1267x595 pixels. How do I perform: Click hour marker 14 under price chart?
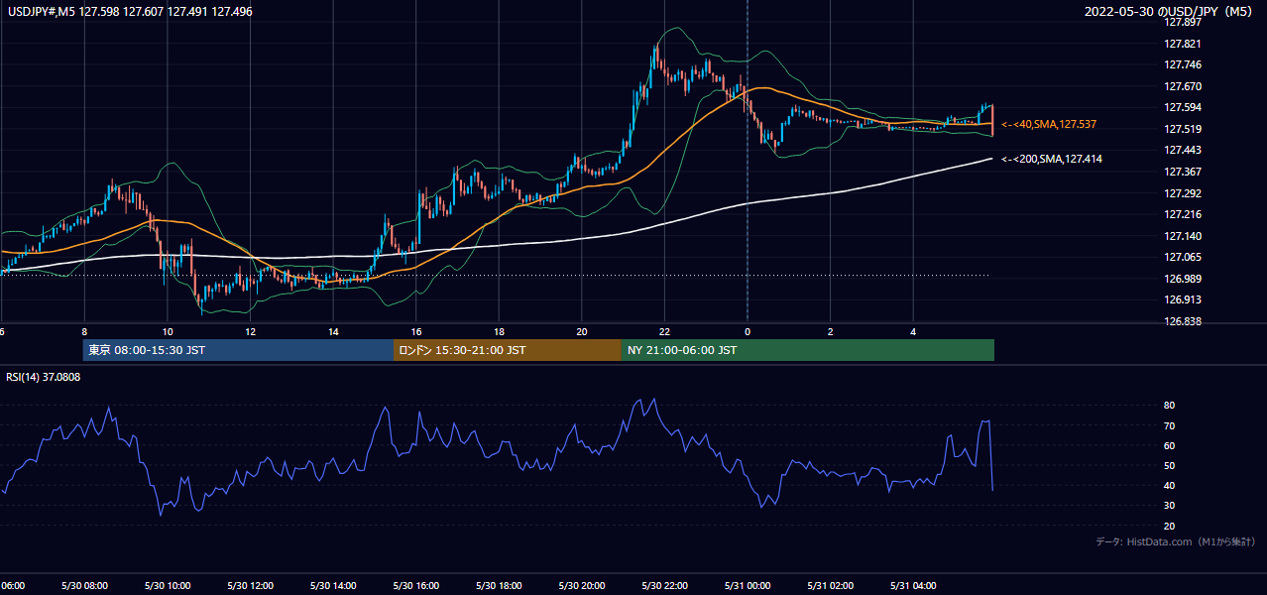(333, 331)
